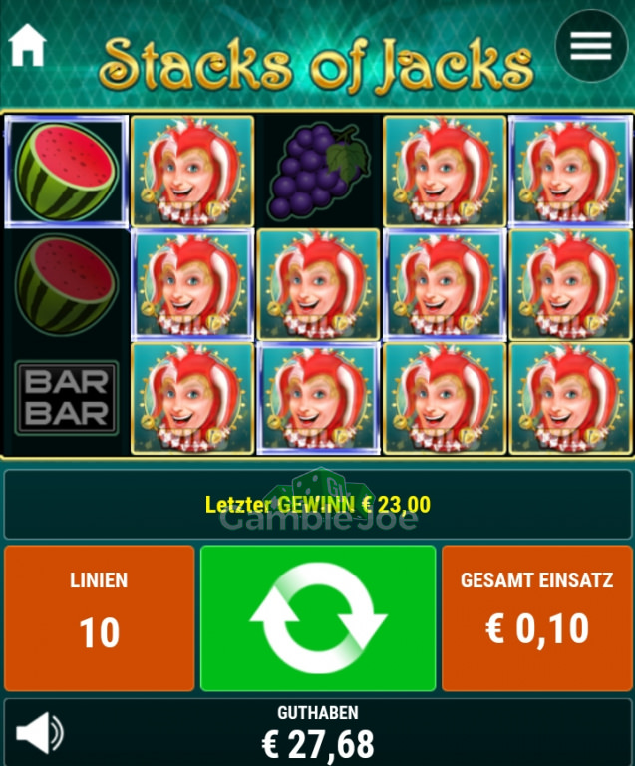Change the LINIEN 10 setting
635x766 pixels.
pyautogui.click(x=99, y=618)
